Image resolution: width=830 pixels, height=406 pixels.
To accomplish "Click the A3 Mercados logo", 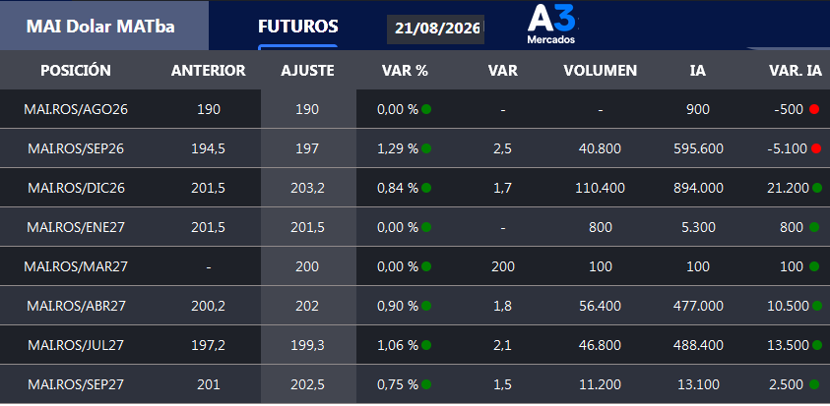I will tap(551, 25).
